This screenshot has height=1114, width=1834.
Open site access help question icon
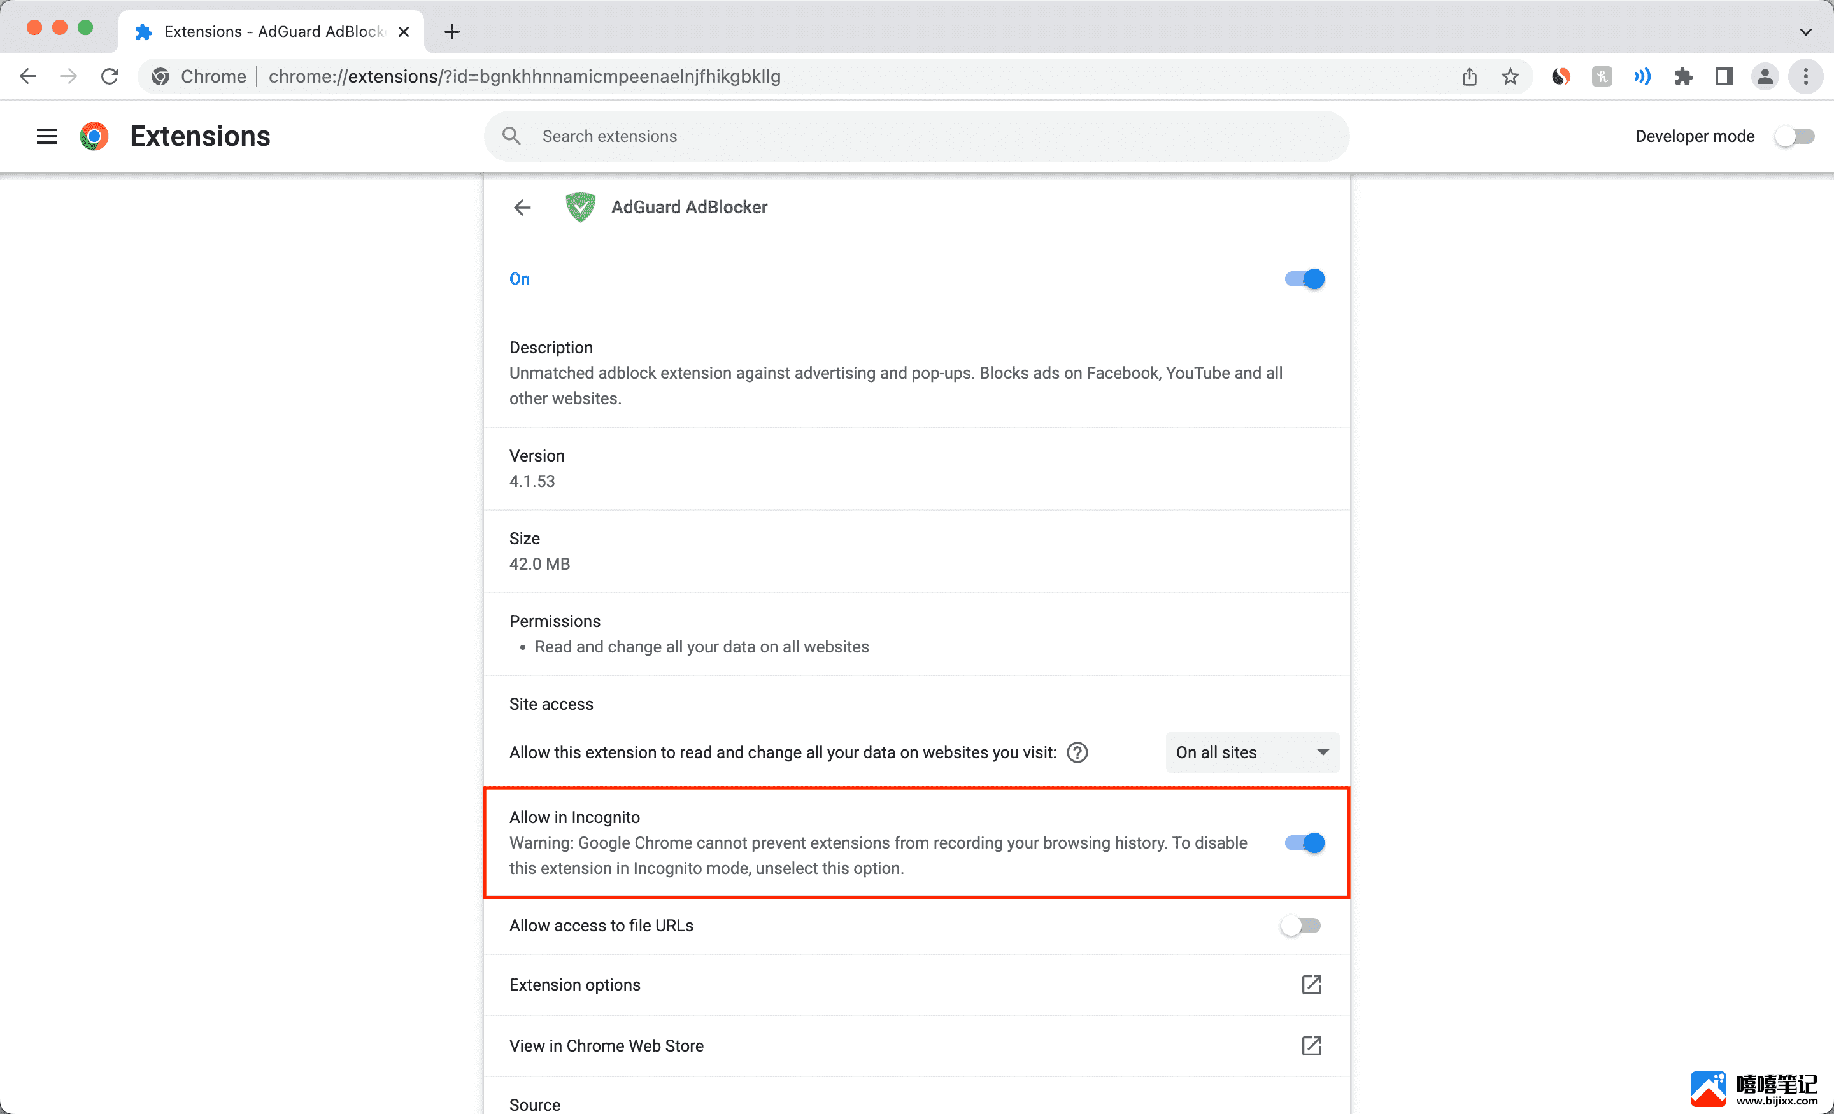click(x=1077, y=752)
